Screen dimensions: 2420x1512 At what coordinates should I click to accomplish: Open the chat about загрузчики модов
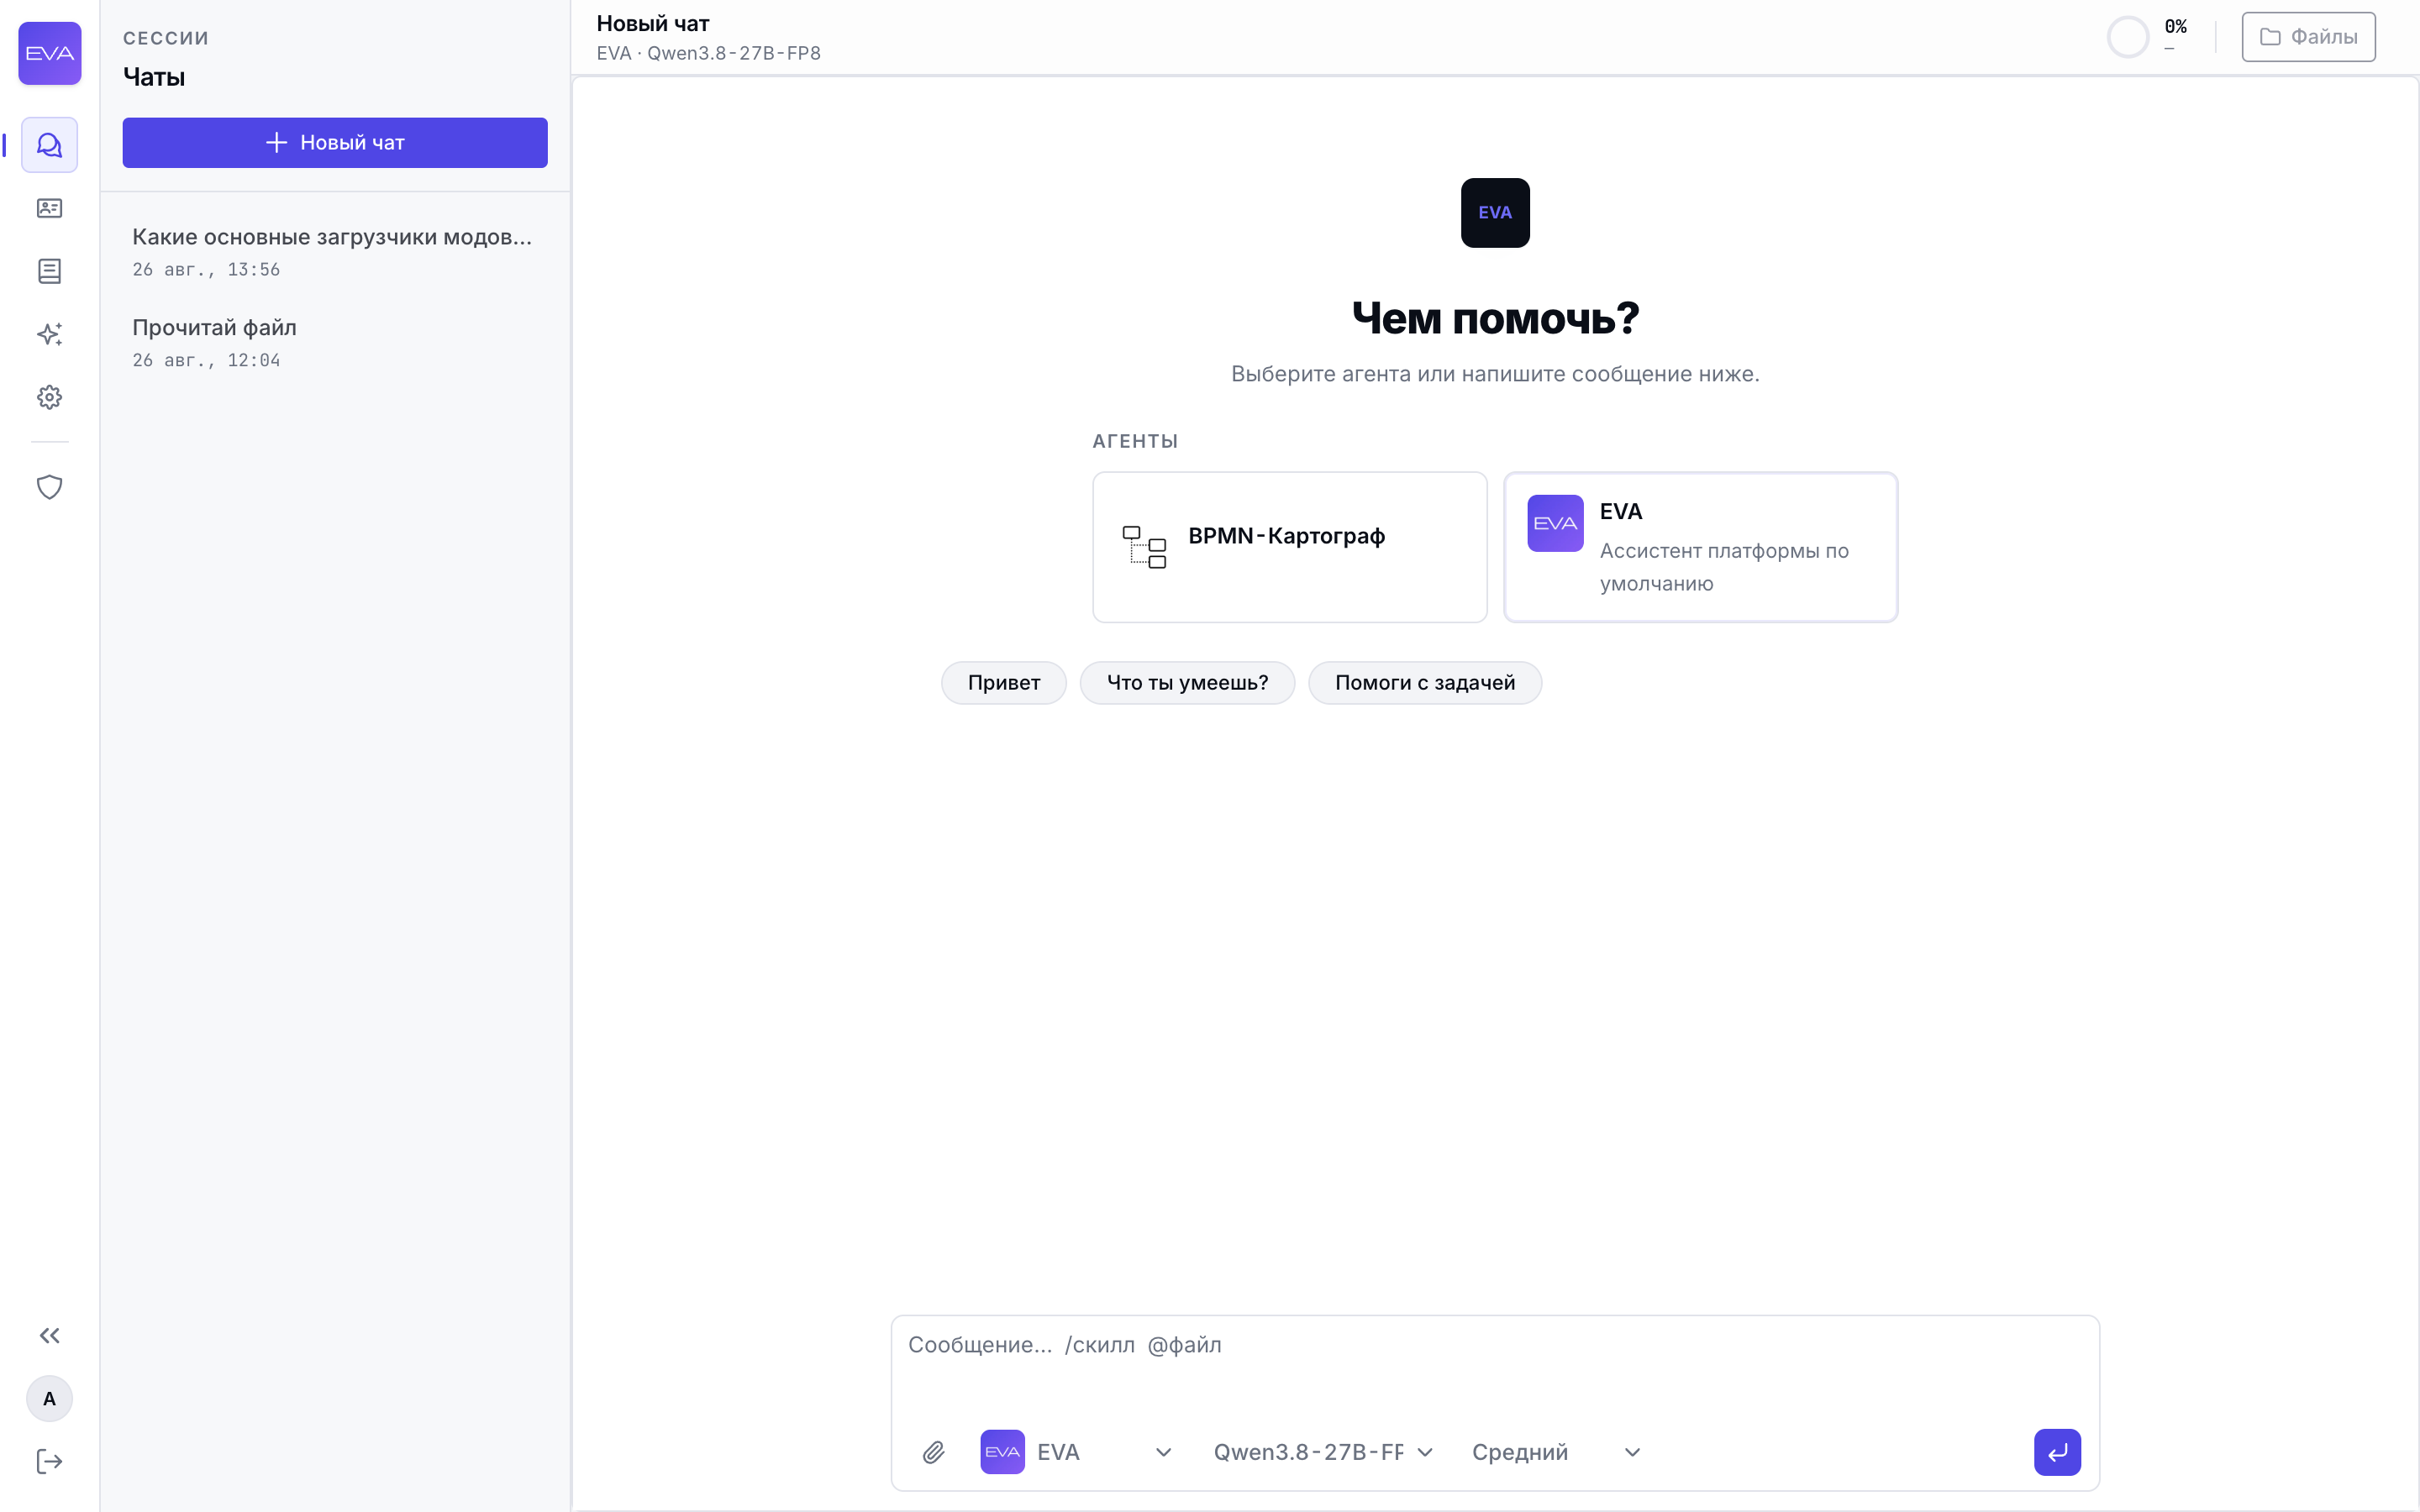point(335,251)
